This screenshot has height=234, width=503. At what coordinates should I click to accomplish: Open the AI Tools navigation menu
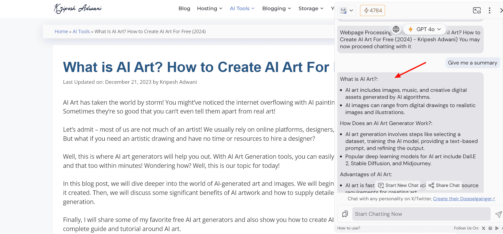tap(242, 9)
